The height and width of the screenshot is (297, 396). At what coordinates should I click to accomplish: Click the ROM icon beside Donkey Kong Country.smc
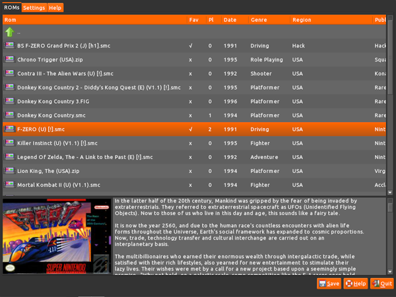tap(9, 115)
